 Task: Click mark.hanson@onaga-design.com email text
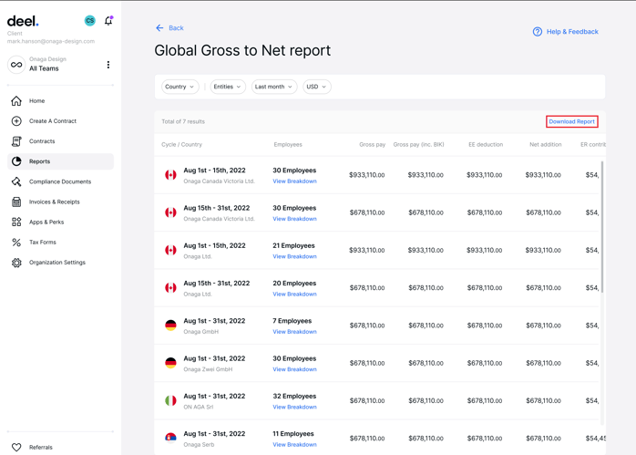tap(51, 41)
